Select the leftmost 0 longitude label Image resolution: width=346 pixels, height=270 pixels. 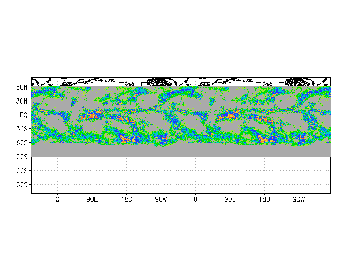57,199
